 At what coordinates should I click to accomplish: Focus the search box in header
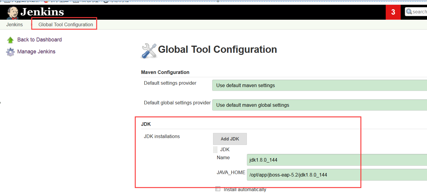coord(417,12)
